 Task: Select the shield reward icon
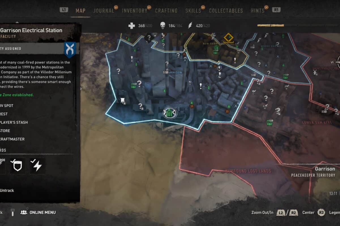click(x=17, y=166)
